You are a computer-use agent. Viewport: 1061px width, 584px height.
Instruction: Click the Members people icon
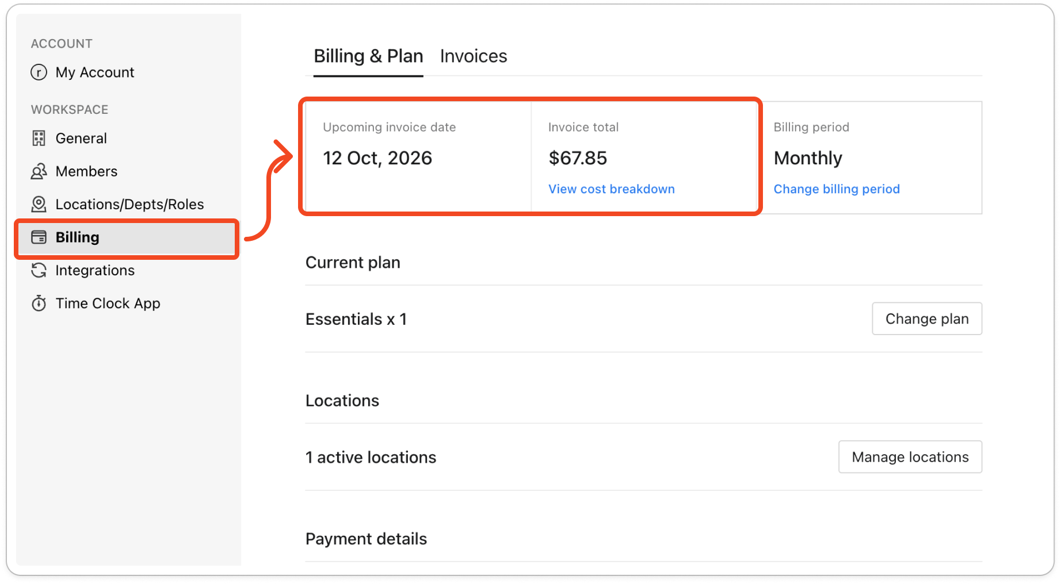tap(39, 171)
